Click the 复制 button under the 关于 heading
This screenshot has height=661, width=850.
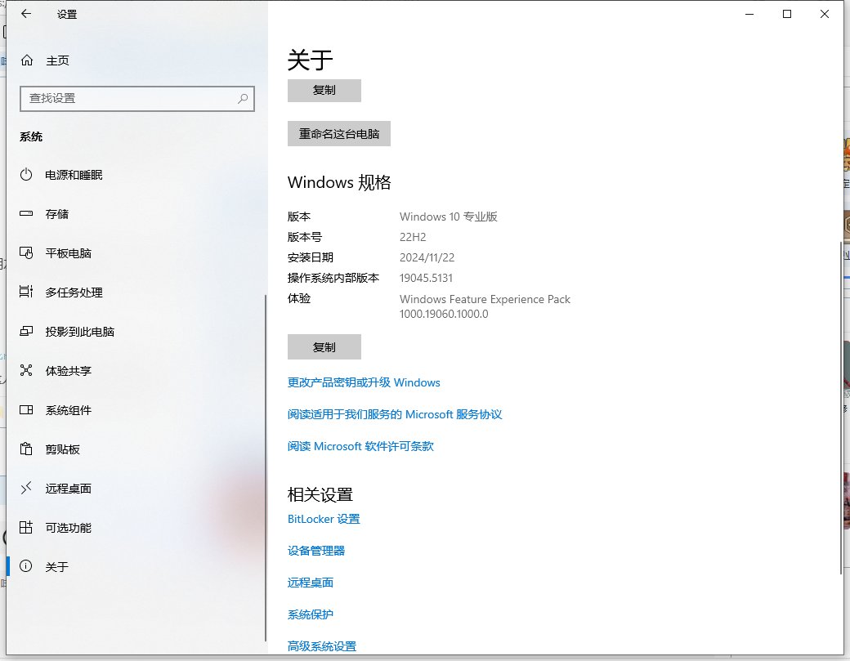click(324, 91)
